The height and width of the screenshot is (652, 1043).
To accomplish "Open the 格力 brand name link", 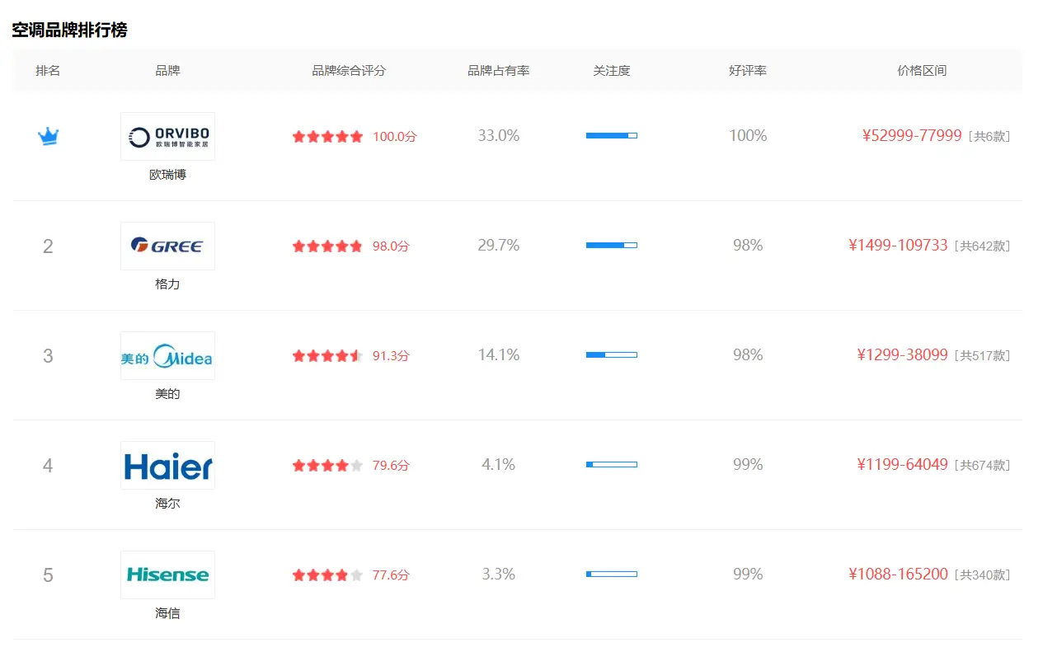I will click(x=167, y=284).
